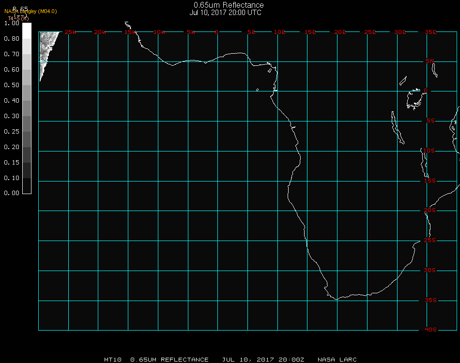Click the 0 equator latitude label at right
The image size is (460, 363).
tap(426, 91)
